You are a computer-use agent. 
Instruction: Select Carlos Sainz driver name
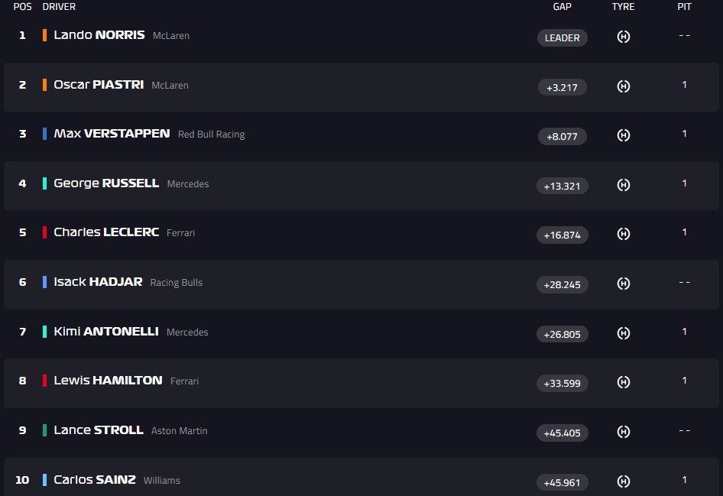pos(95,480)
